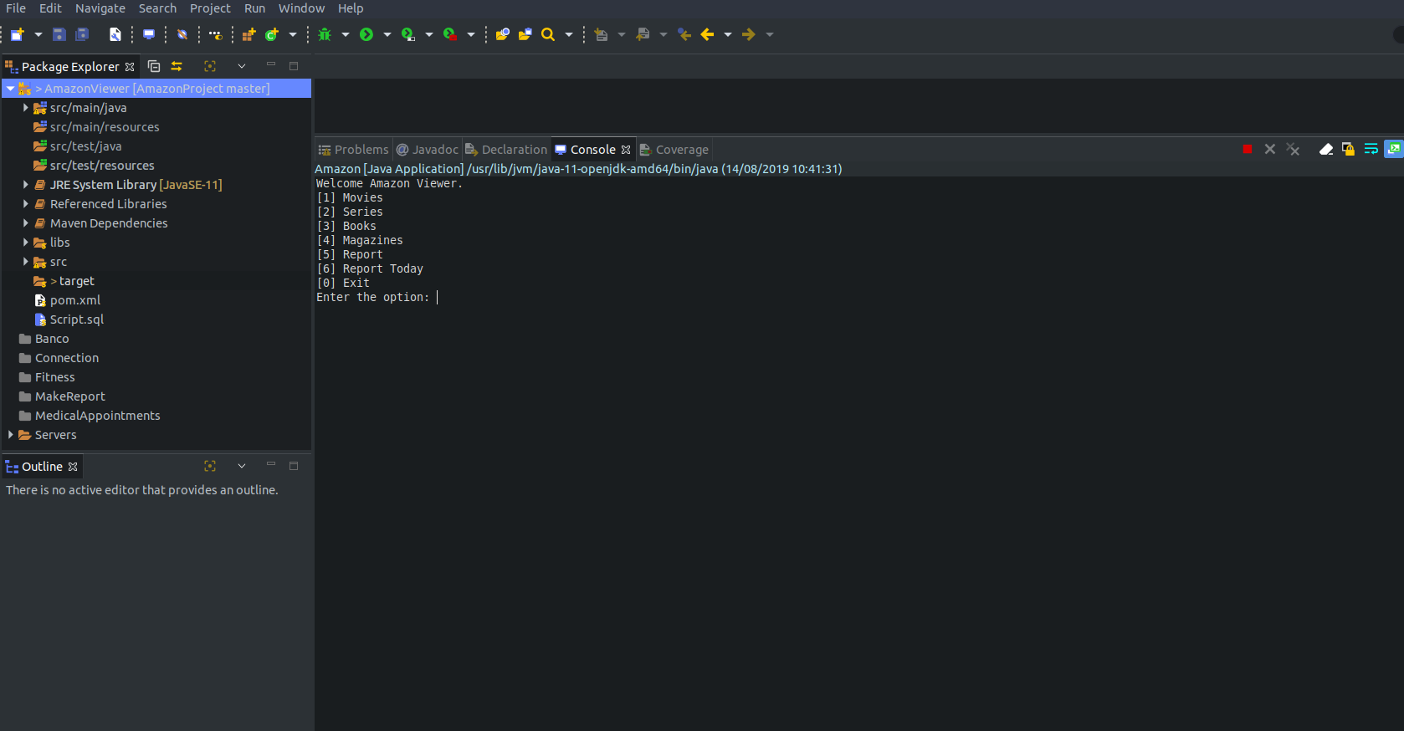Toggle Show Console When Output Changes icon
The width and height of the screenshot is (1404, 731).
pos(1393,149)
